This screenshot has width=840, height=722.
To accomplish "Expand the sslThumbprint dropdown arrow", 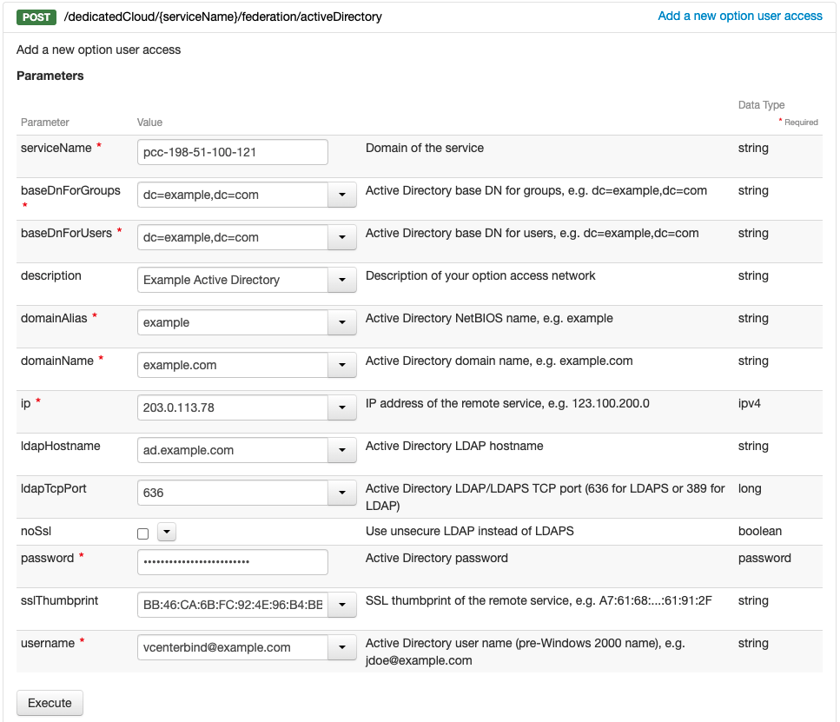I will (x=342, y=605).
